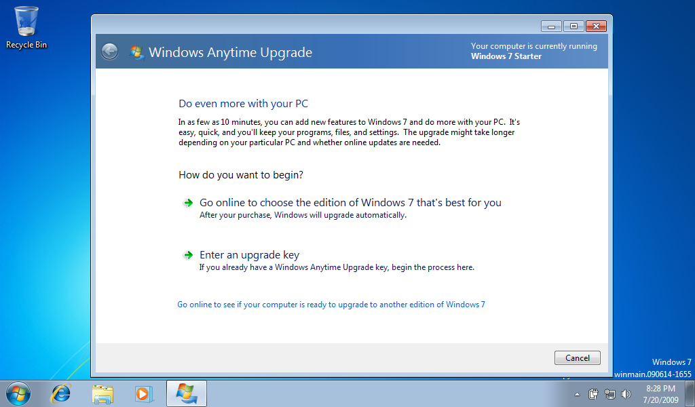Click Windows Anytime Upgrade taskbar button
Screen dimensions: 695x407
tap(187, 393)
